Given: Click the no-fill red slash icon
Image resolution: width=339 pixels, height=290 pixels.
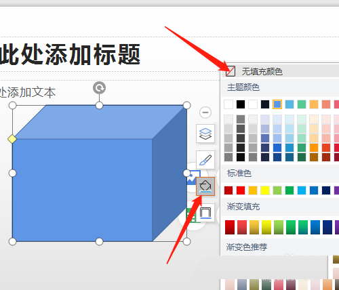Looking at the screenshot, I should 231,71.
